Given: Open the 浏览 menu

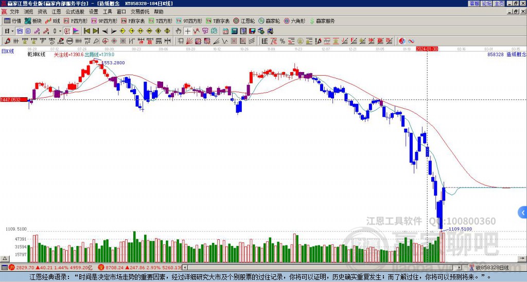Looking at the screenshot, I should point(28,12).
